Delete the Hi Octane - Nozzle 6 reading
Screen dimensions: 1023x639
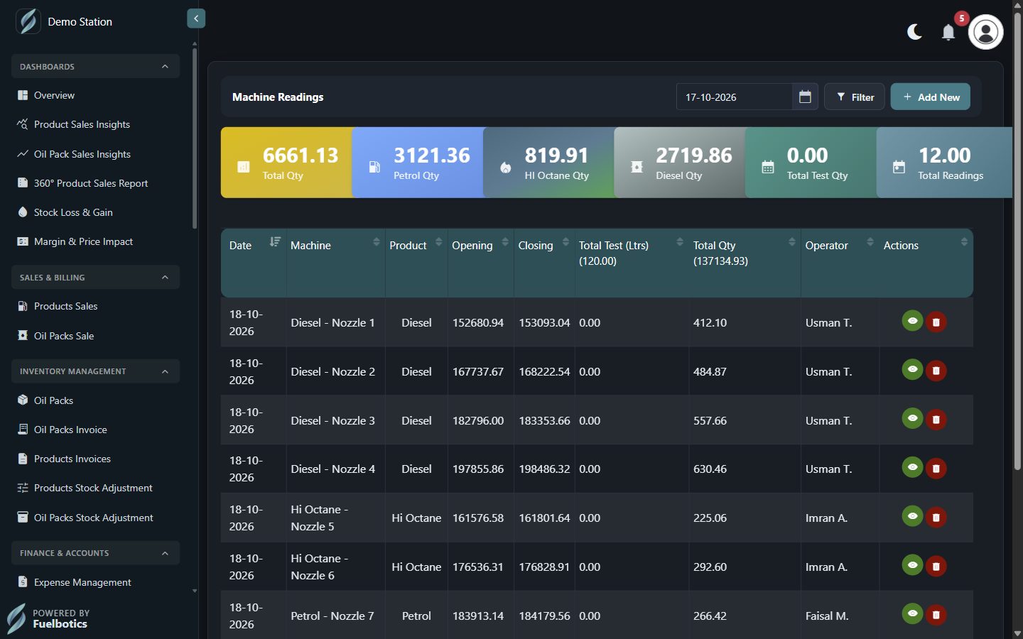click(x=936, y=567)
